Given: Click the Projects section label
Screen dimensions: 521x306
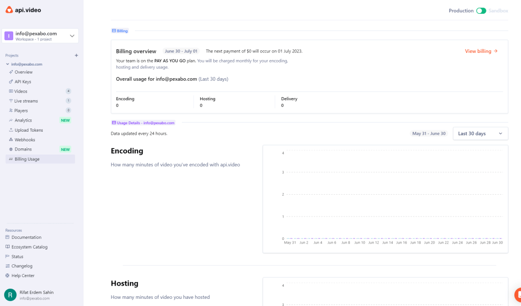Looking at the screenshot, I should [x=12, y=55].
